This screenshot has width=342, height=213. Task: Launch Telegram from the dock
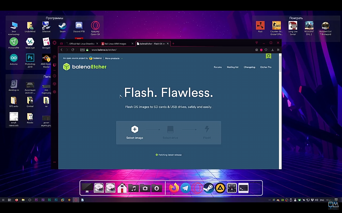point(185,188)
